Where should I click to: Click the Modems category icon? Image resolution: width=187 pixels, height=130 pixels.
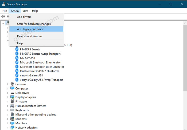click(x=12, y=119)
